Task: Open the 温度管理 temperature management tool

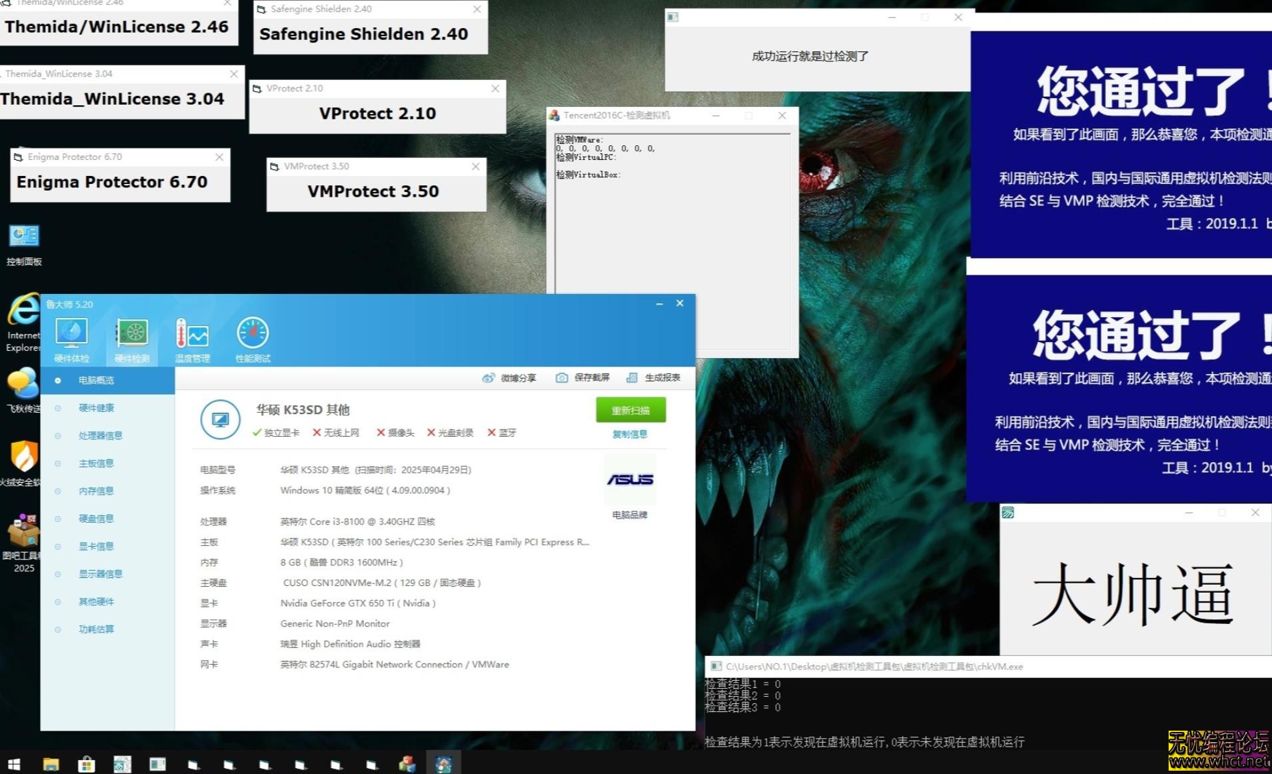Action: (192, 337)
